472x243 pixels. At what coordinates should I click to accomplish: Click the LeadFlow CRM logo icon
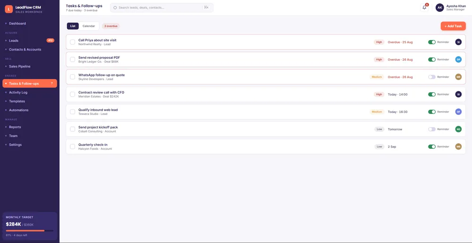[8, 9]
